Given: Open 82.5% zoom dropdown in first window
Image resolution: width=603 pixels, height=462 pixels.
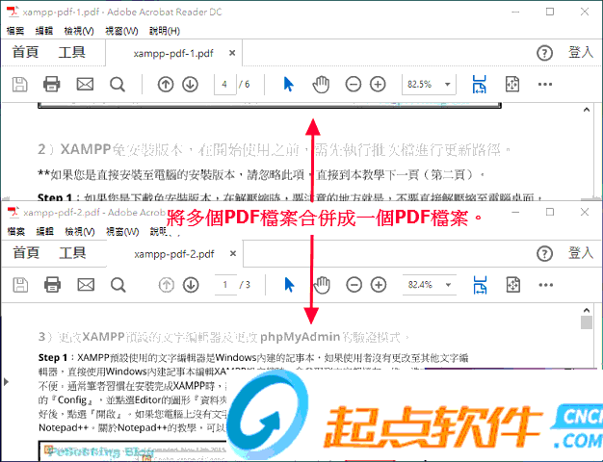Looking at the screenshot, I should 448,84.
